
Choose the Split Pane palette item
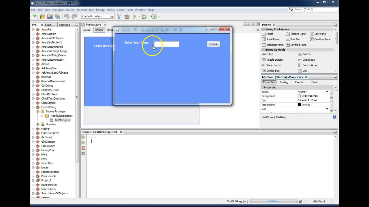[318, 34]
